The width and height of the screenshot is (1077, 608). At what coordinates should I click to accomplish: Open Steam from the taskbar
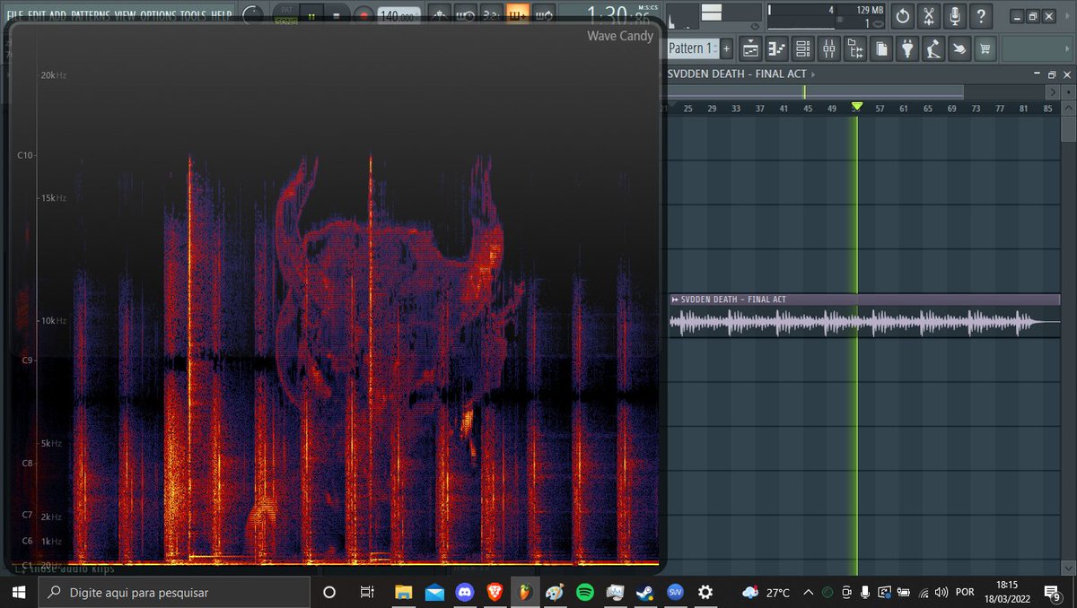coord(644,592)
